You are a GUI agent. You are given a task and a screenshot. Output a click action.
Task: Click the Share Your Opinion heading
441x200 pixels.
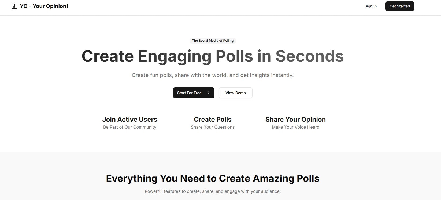tap(295, 119)
